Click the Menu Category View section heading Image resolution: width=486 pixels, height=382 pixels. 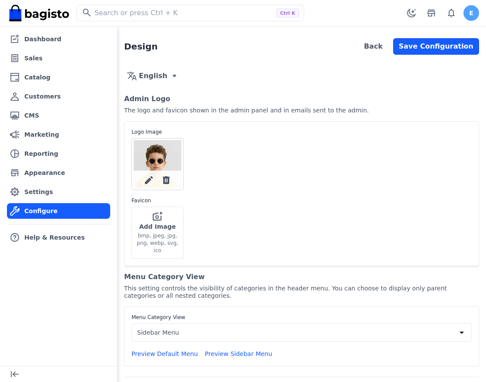tap(164, 277)
